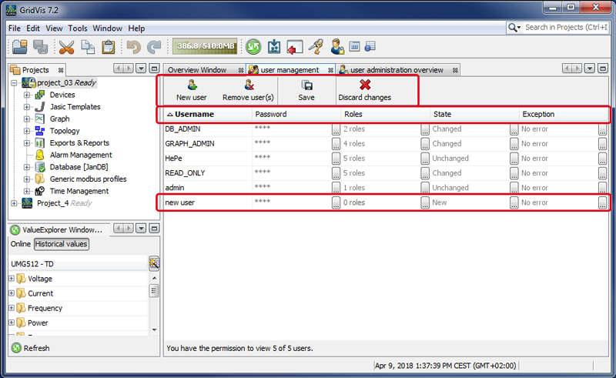Expand the Project_4 tree node

(15, 203)
